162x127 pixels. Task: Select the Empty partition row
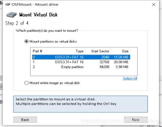(81, 67)
